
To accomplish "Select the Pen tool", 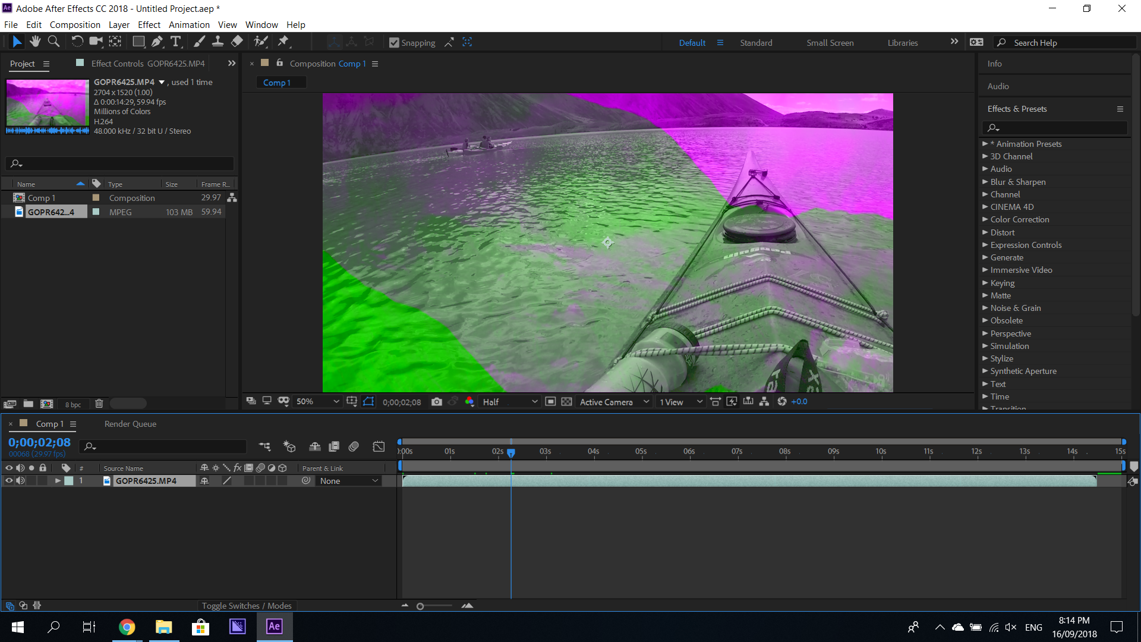I will 157,42.
